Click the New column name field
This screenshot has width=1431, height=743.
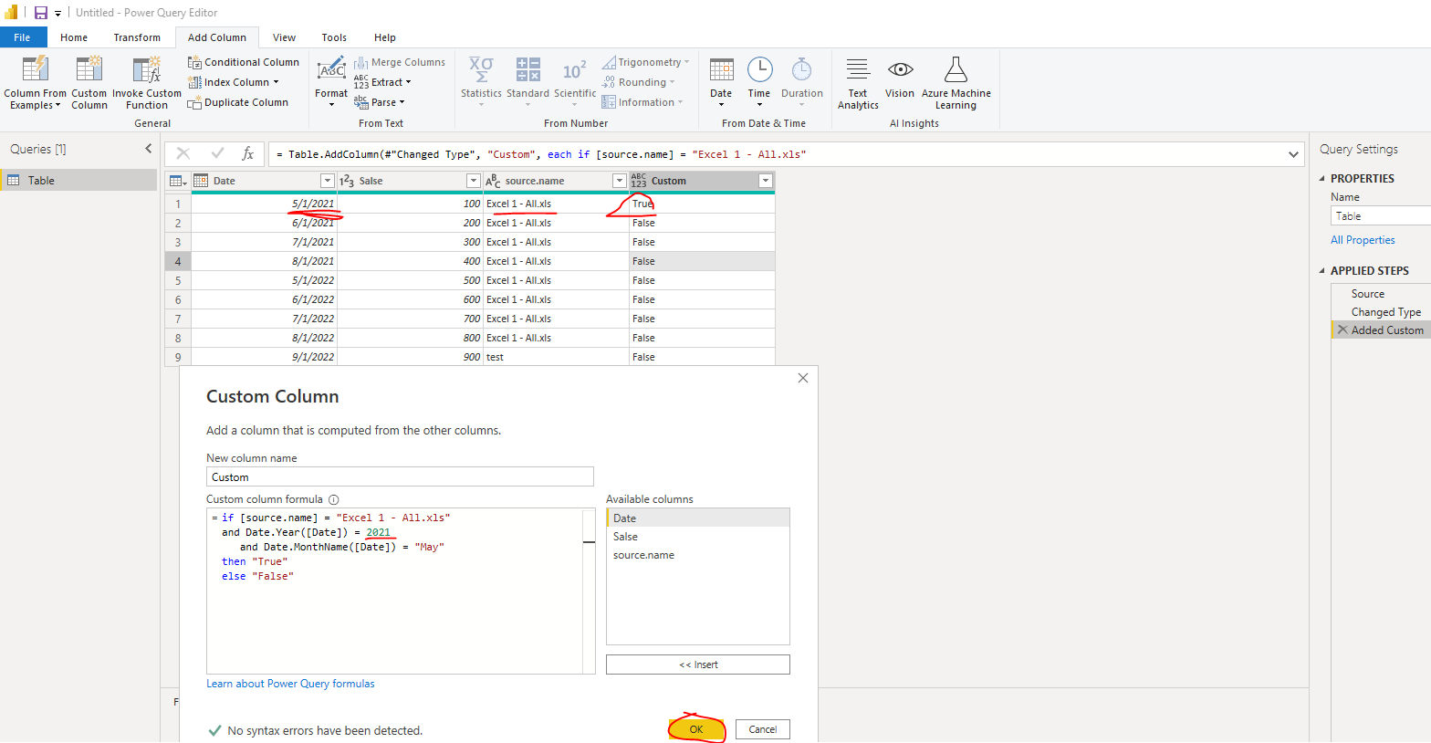pyautogui.click(x=400, y=476)
